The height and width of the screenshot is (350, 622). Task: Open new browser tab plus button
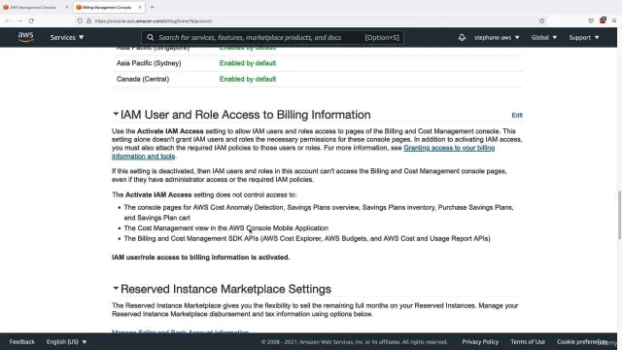tap(152, 7)
